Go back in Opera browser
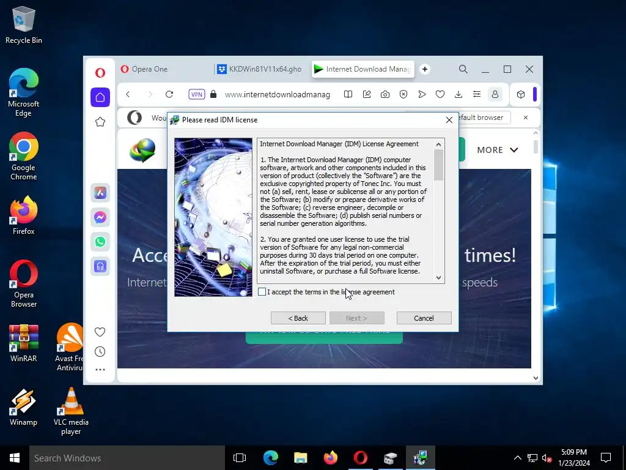 128,94
